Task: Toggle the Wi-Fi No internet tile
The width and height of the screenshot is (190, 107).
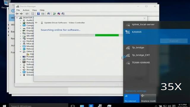Action: (x=132, y=98)
